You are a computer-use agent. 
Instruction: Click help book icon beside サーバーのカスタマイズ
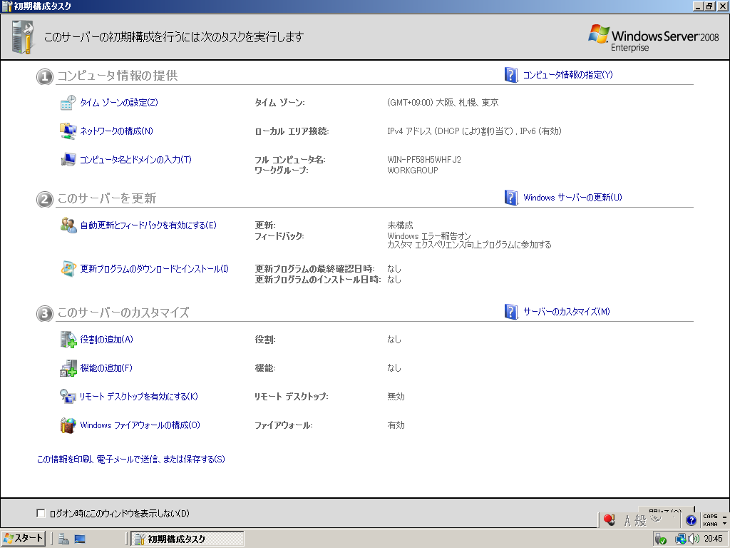point(511,311)
